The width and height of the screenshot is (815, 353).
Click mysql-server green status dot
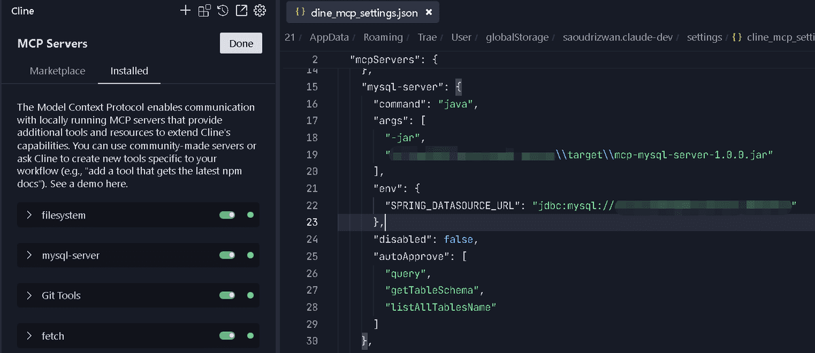coord(250,255)
